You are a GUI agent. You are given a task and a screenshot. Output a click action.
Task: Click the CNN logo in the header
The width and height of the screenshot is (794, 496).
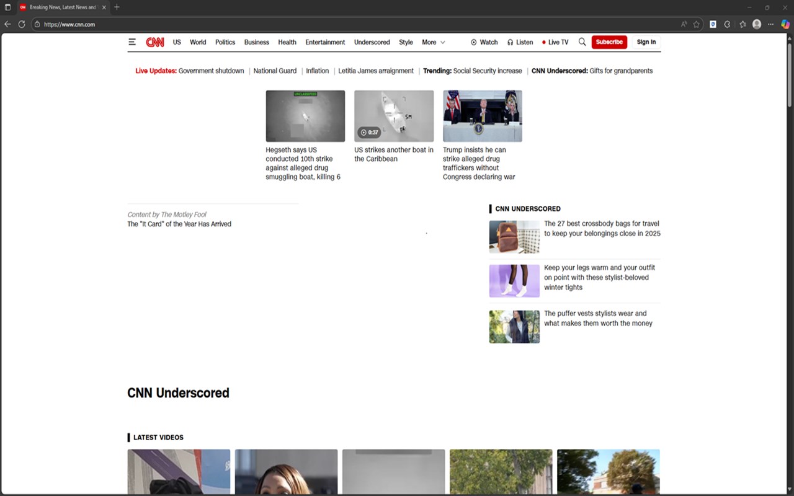(155, 42)
